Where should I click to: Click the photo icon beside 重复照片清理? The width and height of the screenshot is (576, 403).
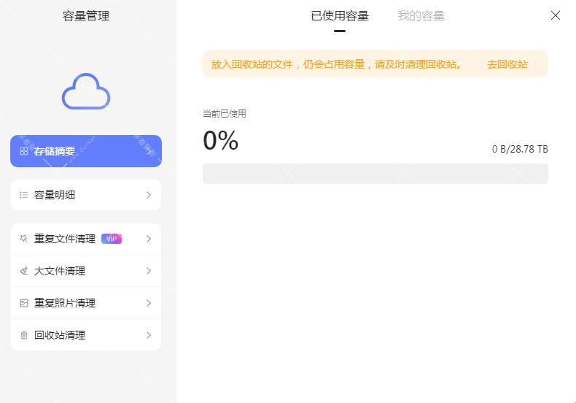click(x=24, y=303)
